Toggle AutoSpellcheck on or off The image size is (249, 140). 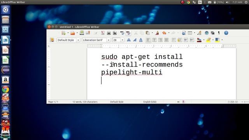pos(128,33)
